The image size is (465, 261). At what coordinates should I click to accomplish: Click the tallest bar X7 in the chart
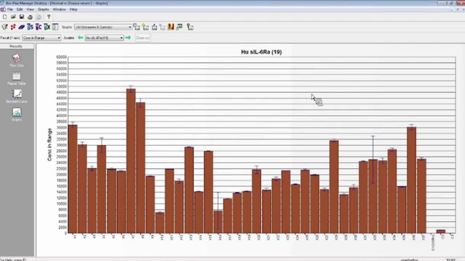[x=131, y=161]
